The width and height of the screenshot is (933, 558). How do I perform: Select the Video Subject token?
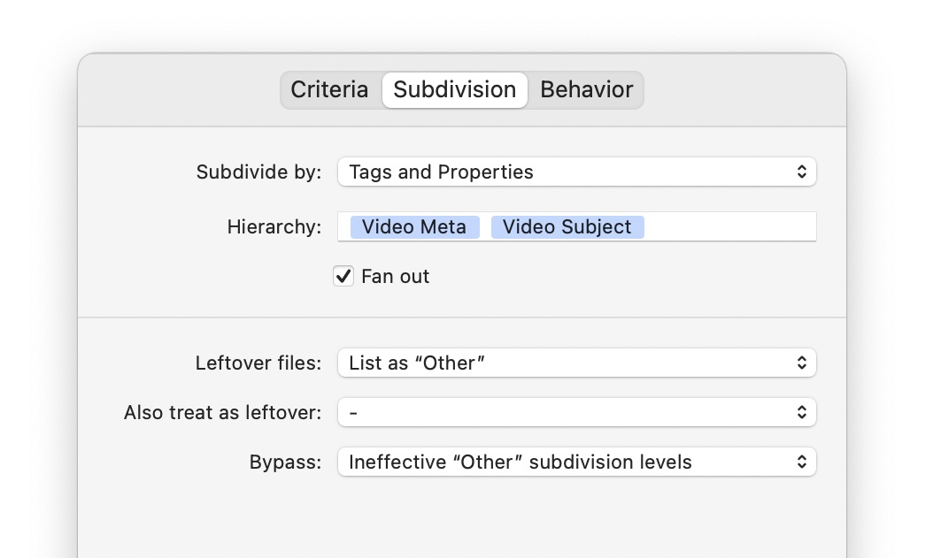(x=567, y=227)
